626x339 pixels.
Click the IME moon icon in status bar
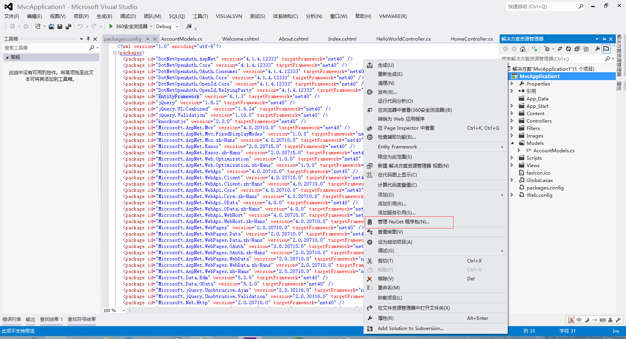[587, 320]
